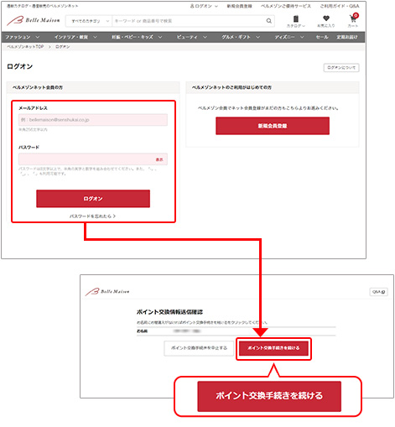Expand the グルメ・ギフト menu
The width and height of the screenshot is (395, 427).
241,37
